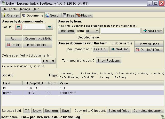Open the Help menu

36,9
